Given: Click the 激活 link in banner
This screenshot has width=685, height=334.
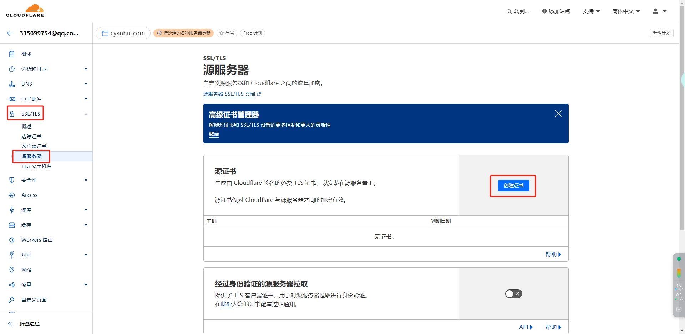Looking at the screenshot, I should (x=214, y=134).
